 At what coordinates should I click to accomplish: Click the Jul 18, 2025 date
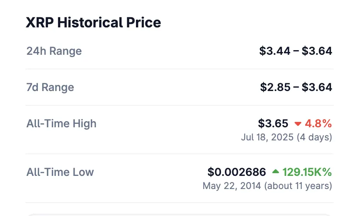click(x=267, y=137)
